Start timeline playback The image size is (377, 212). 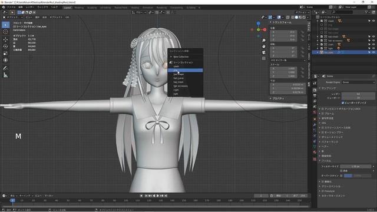tap(158, 196)
